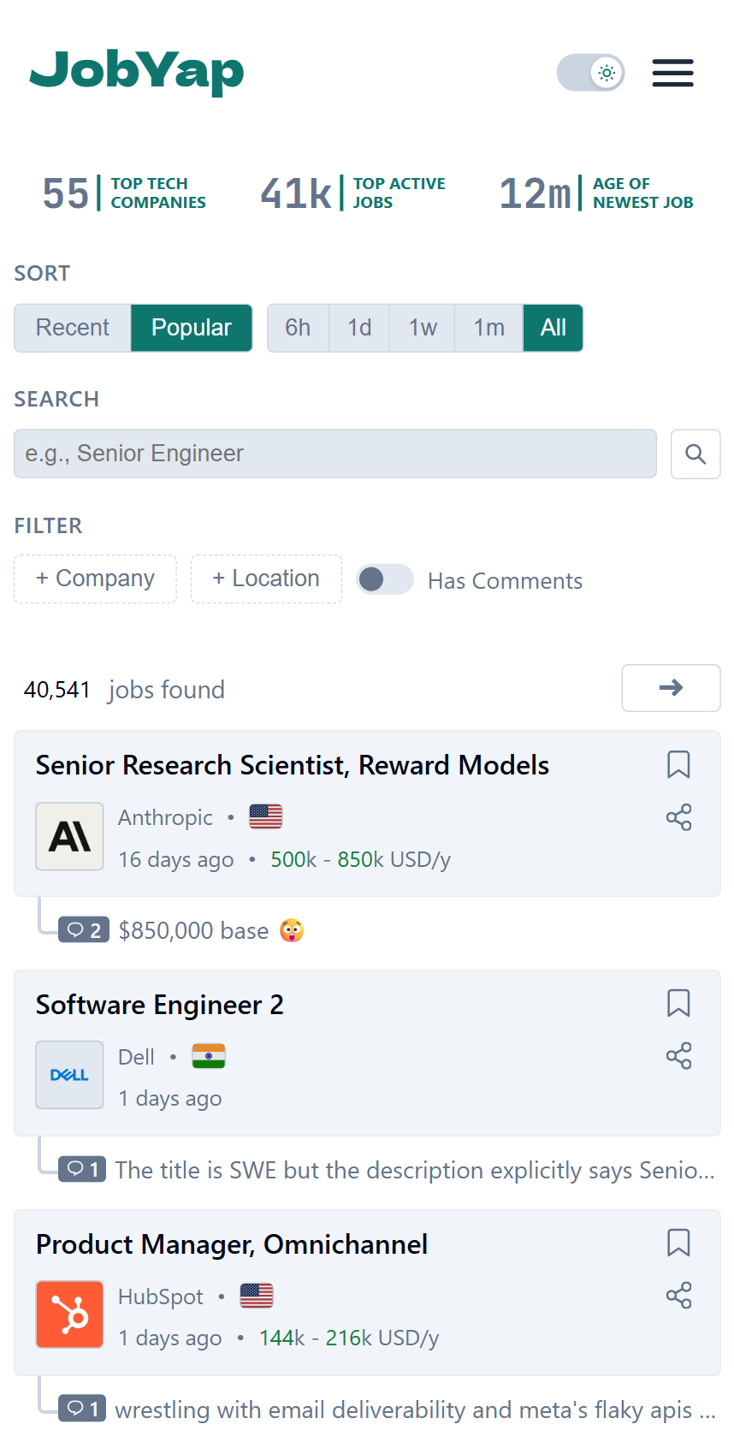
Task: Enable the Has Comments toggle
Action: (x=385, y=579)
